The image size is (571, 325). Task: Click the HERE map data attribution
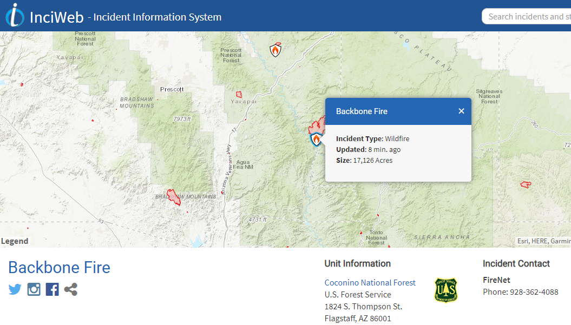[x=540, y=241]
